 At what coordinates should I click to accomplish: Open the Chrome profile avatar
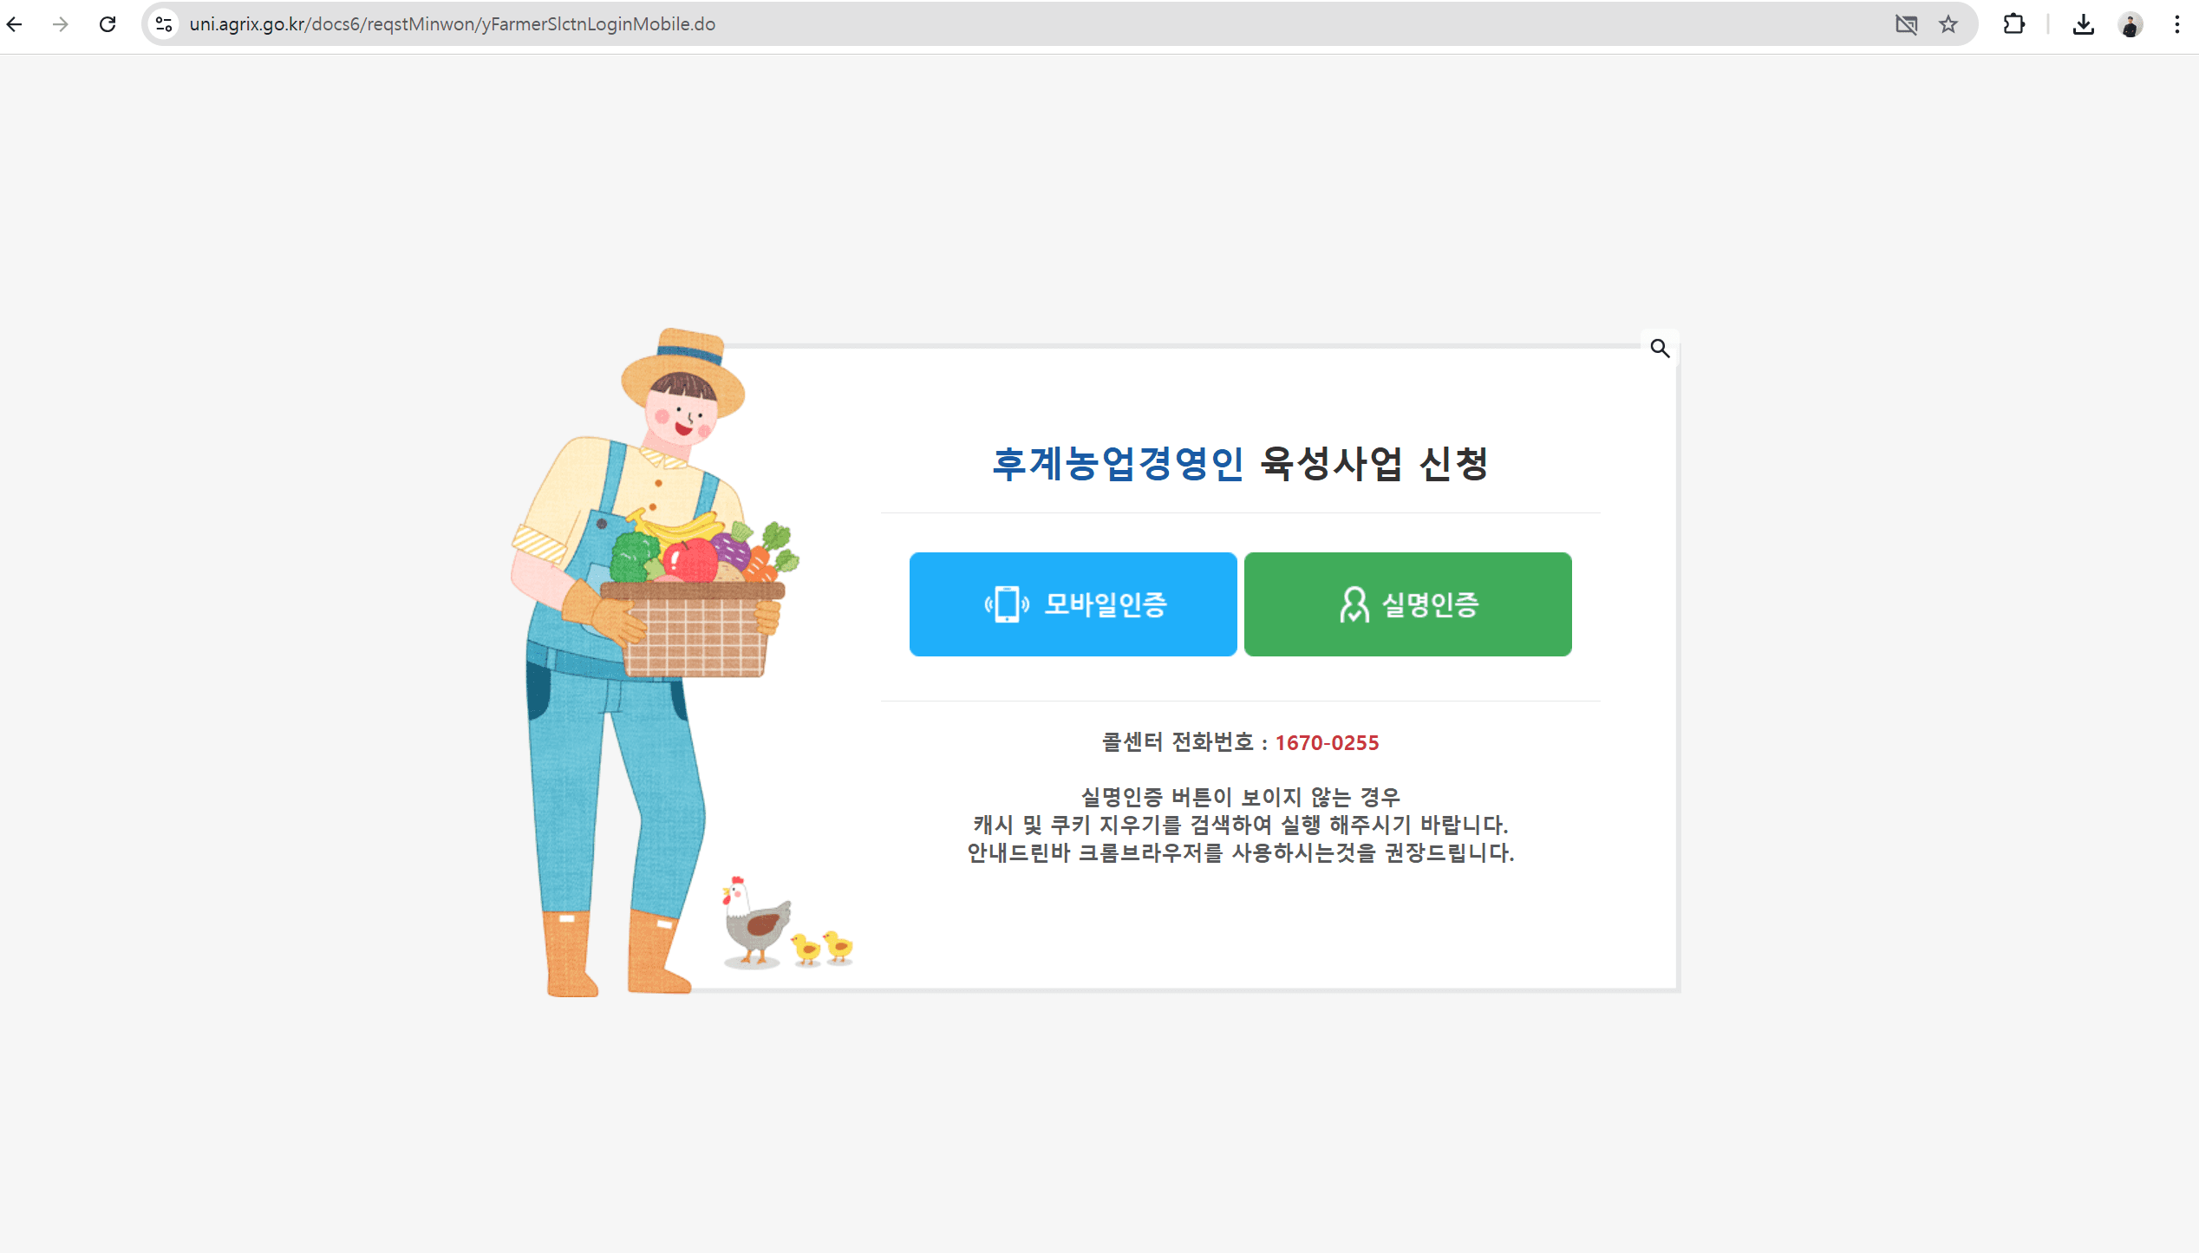2130,24
